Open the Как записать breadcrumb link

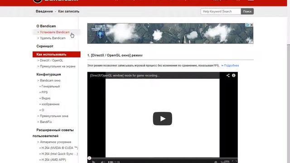pos(68,11)
